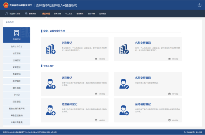
Task: Click enterprise 名称变更登记 building-edit icon
Action: click(124, 49)
